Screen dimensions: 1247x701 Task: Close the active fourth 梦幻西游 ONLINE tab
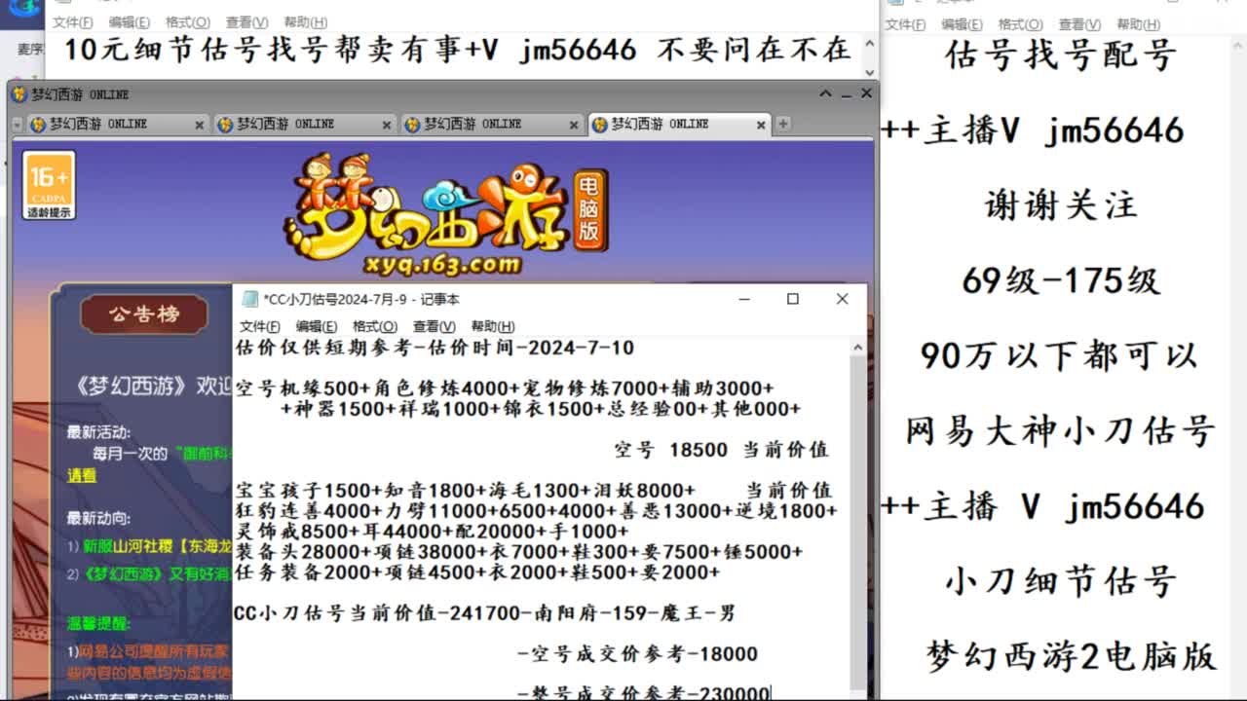click(x=761, y=125)
